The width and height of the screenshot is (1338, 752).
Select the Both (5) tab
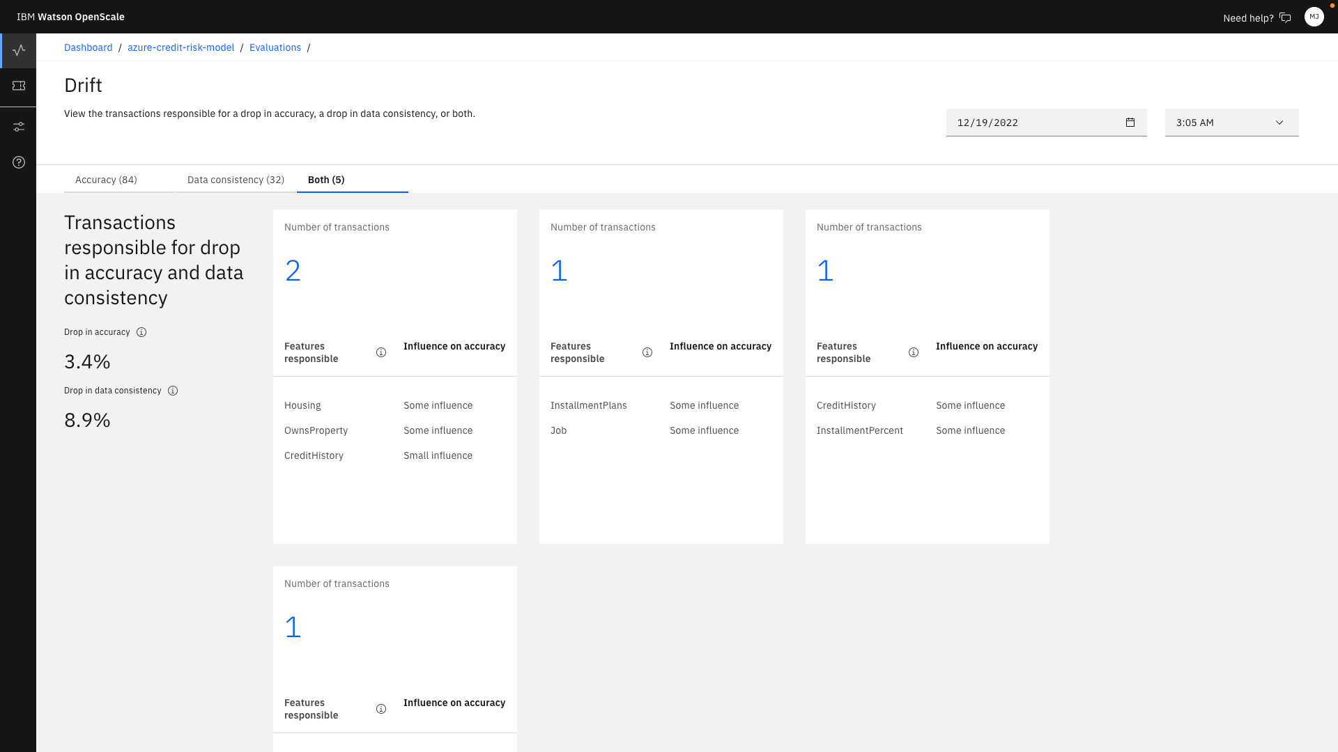(x=326, y=180)
